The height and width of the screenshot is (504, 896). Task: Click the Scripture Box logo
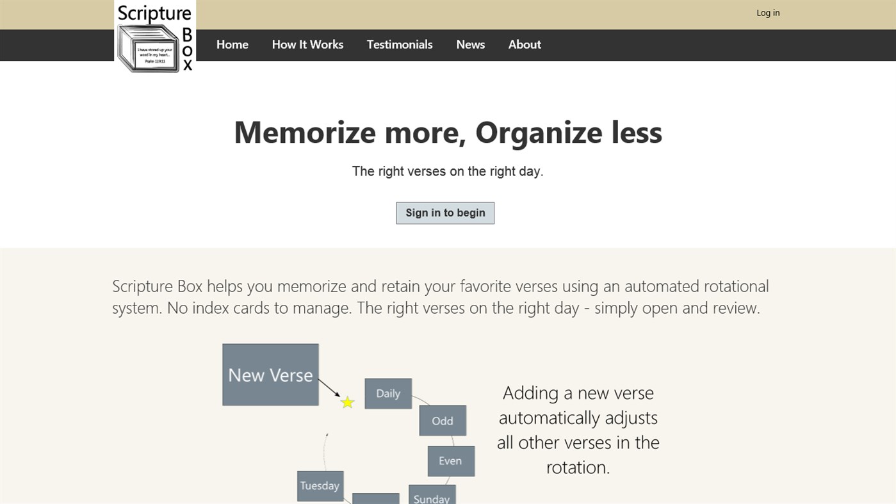pyautogui.click(x=155, y=37)
